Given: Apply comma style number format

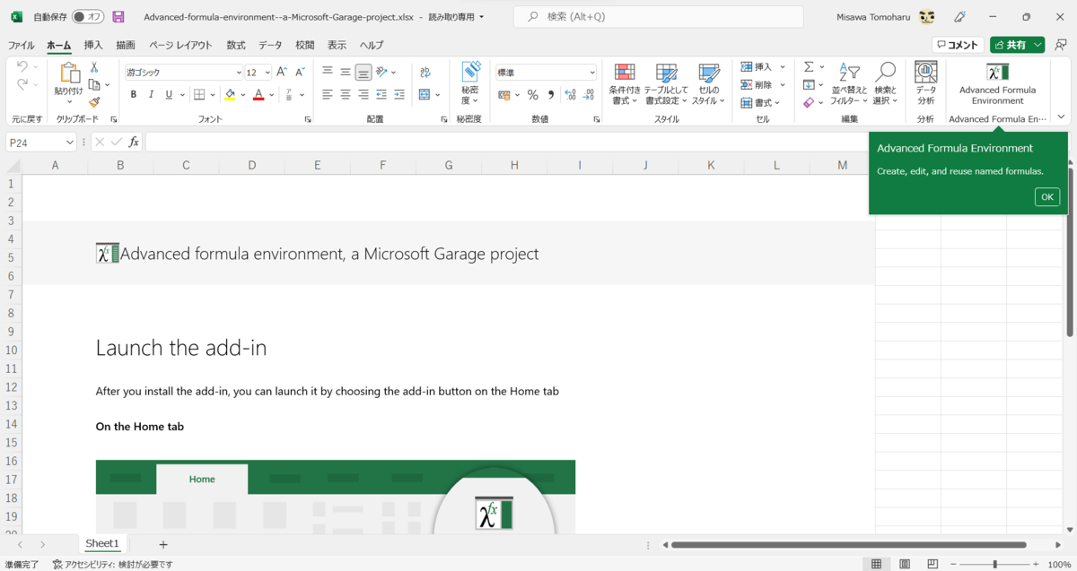Looking at the screenshot, I should click(551, 94).
